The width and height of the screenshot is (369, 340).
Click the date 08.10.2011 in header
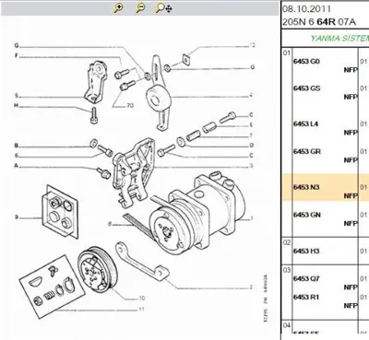pyautogui.click(x=306, y=9)
